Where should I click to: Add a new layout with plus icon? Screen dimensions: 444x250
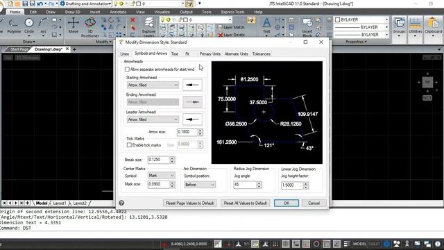click(28, 203)
